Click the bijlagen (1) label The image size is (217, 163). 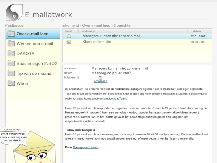pos(71,77)
